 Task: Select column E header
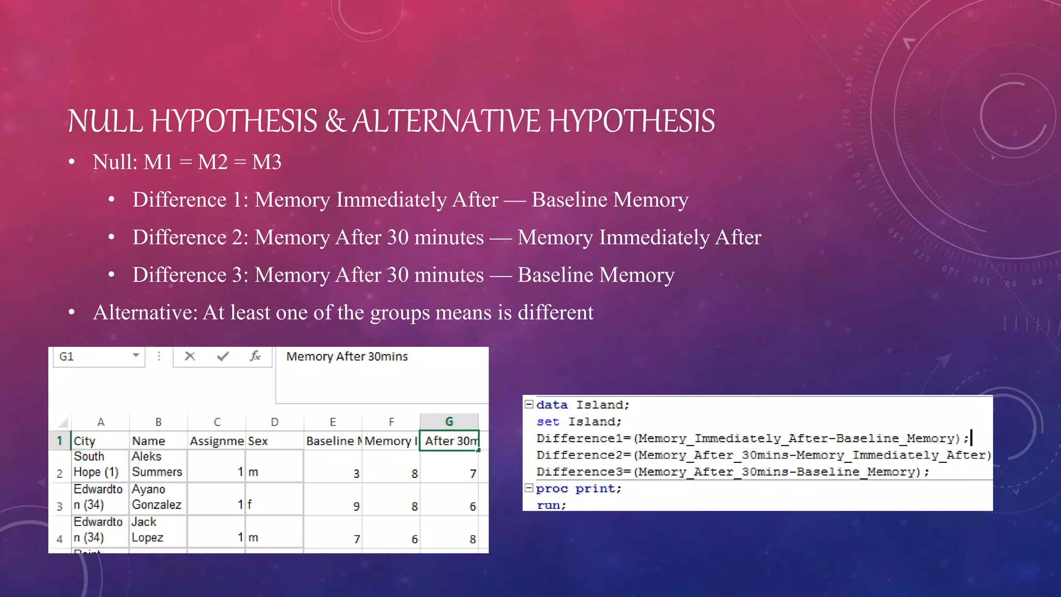coord(333,422)
